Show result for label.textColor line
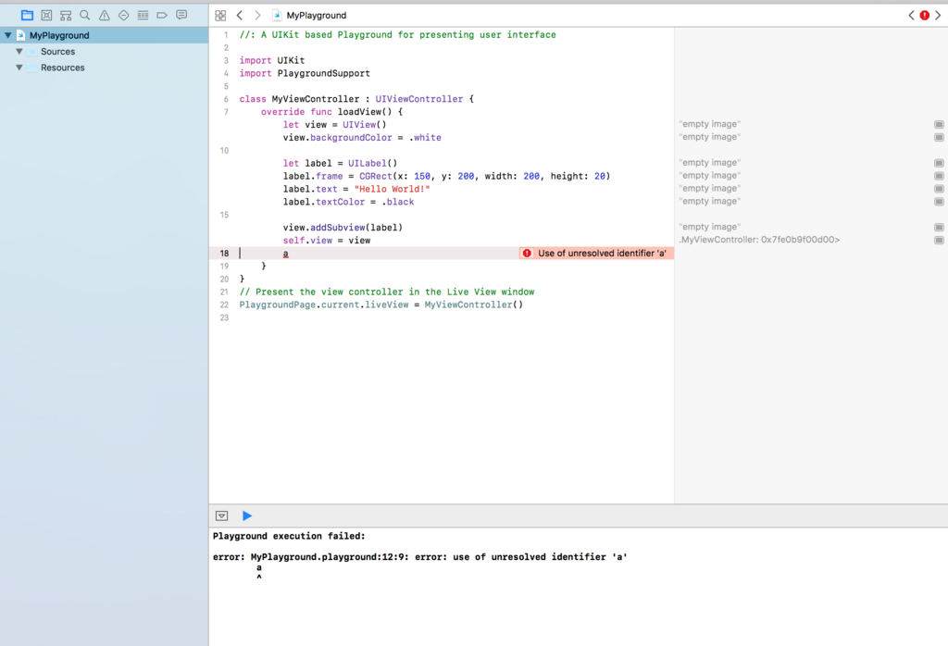The height and width of the screenshot is (646, 948). [939, 202]
